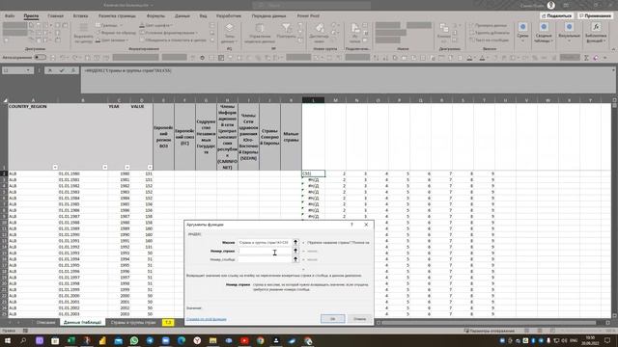Viewport: 618px width, 347px height.
Task: Confirm formula entry with the checkmark icon
Action: pos(62,70)
